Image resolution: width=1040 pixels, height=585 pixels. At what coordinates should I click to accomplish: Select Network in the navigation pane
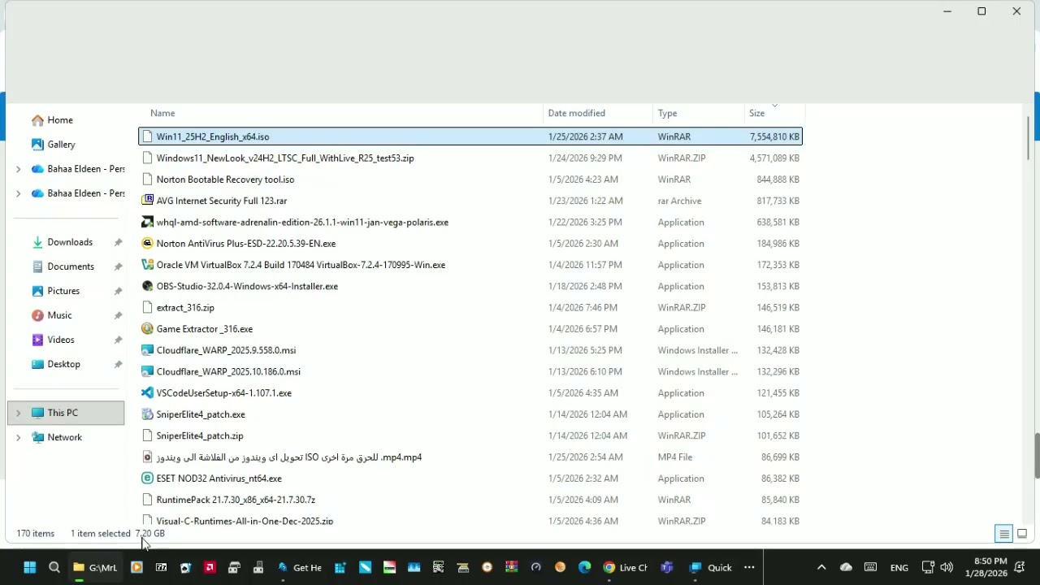[x=57, y=437]
